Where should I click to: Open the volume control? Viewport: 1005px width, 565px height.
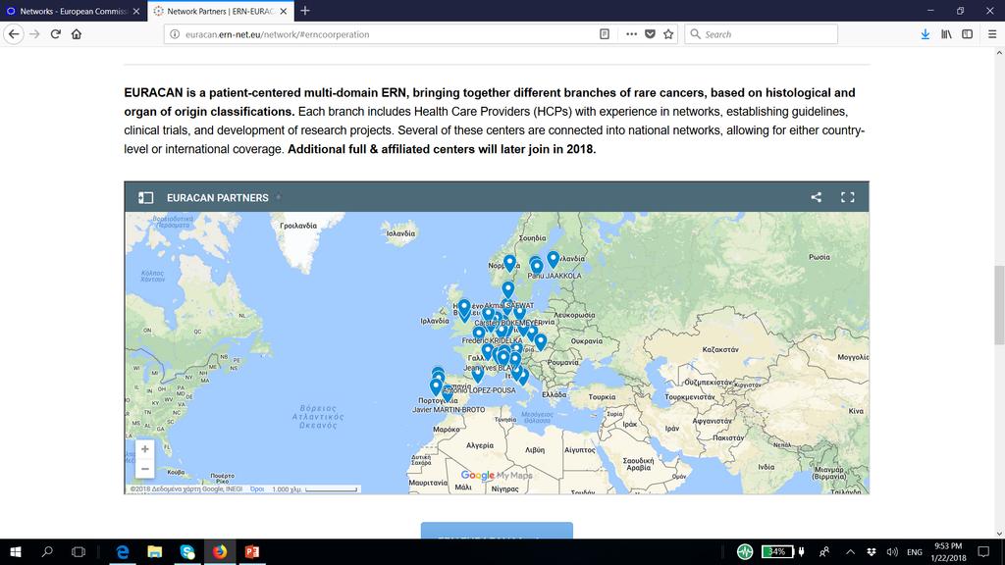tap(892, 551)
